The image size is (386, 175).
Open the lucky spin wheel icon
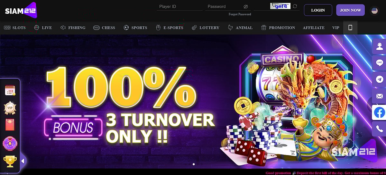(10, 143)
